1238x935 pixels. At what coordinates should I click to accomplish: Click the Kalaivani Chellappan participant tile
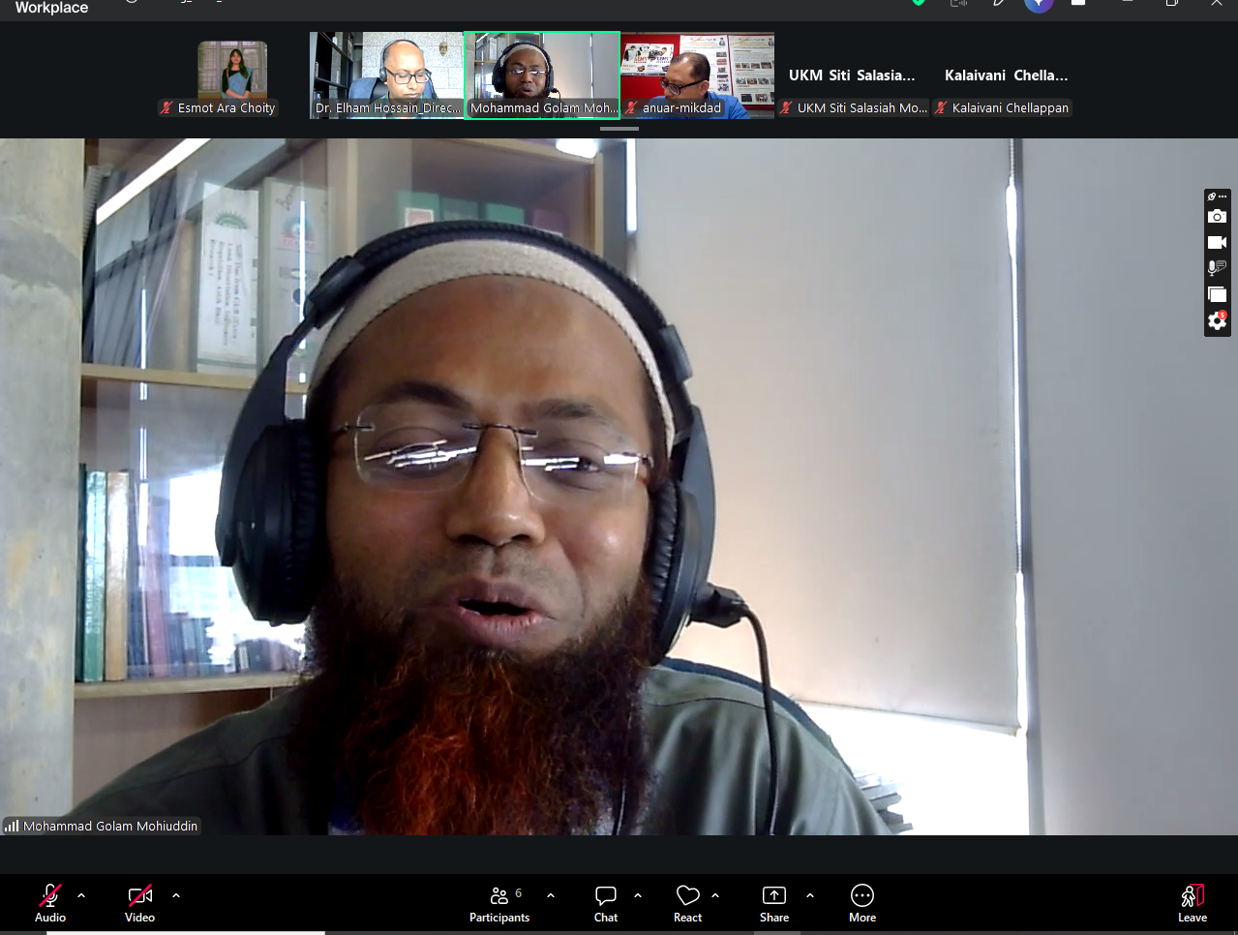pos(1007,75)
